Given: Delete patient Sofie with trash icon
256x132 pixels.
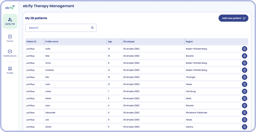Looking at the screenshot, I should point(244,49).
